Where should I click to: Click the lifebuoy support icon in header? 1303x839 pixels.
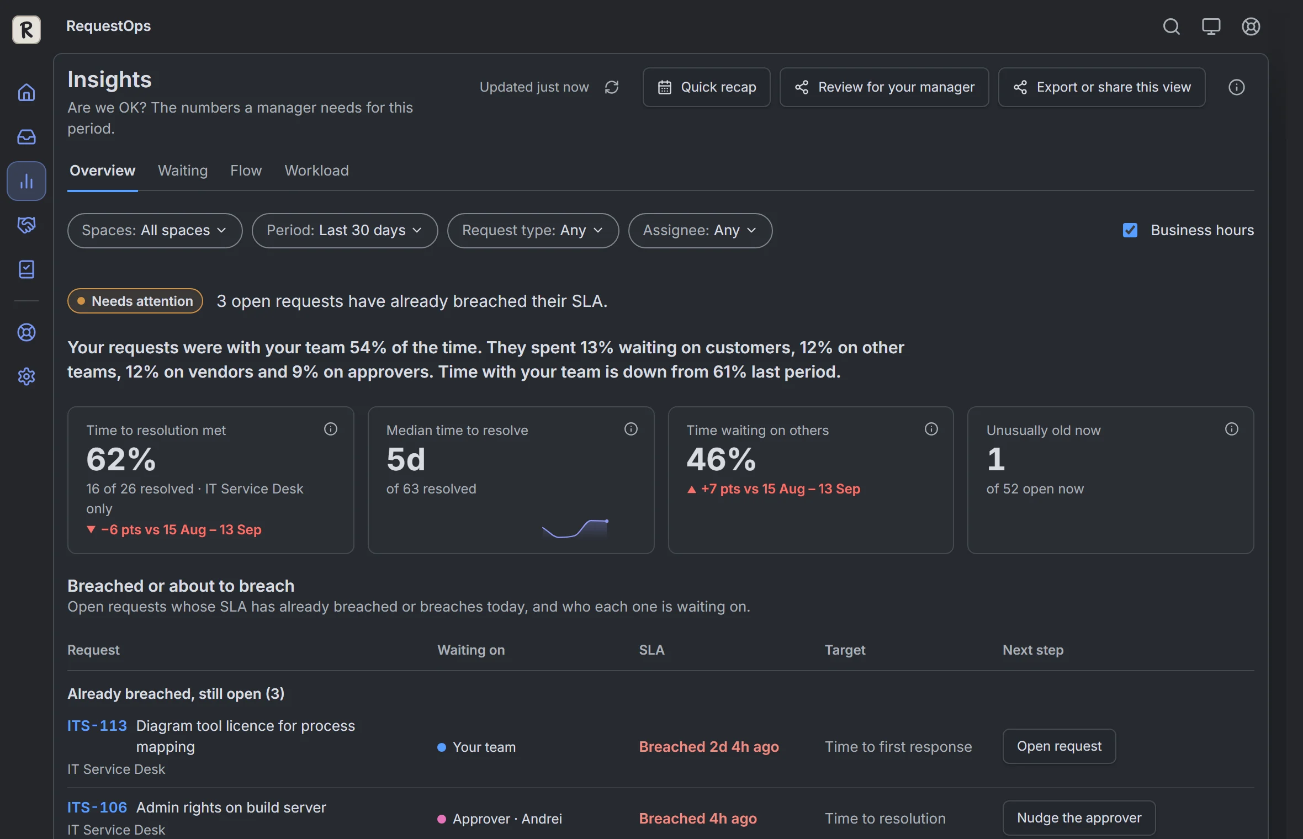(x=1251, y=26)
